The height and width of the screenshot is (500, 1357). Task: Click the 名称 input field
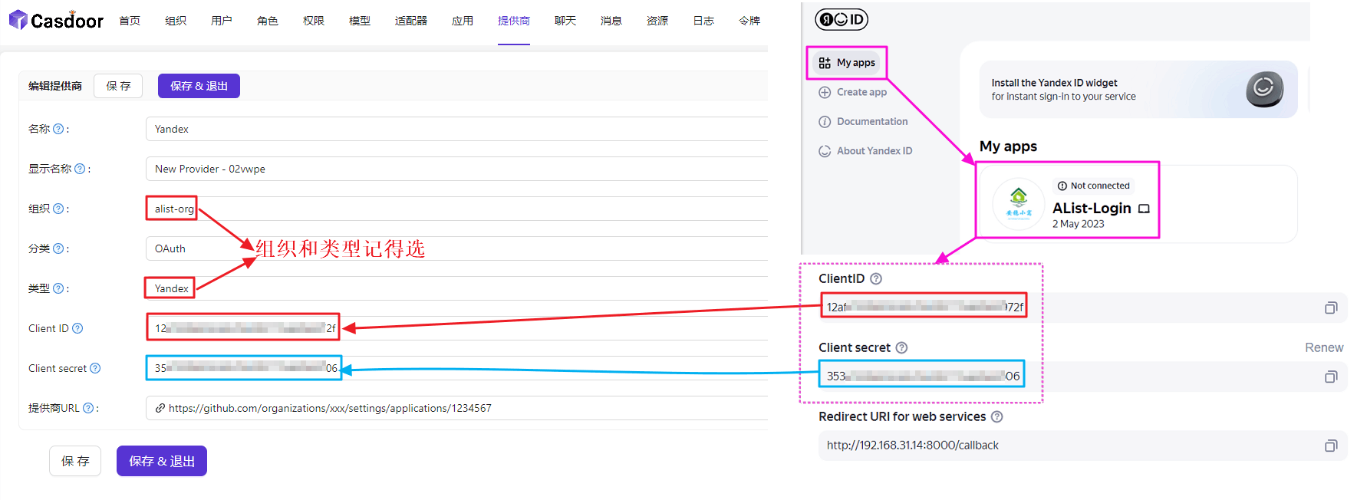click(456, 129)
